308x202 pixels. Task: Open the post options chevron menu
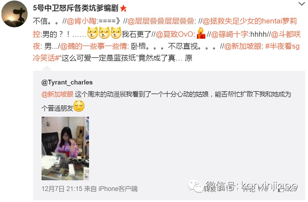click(302, 4)
